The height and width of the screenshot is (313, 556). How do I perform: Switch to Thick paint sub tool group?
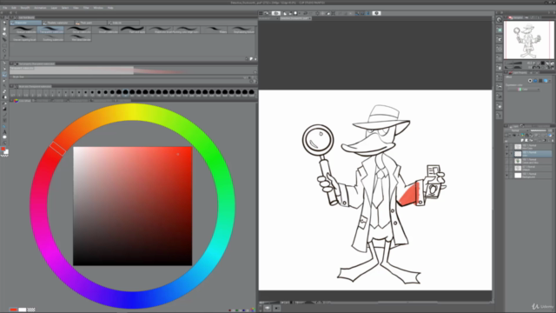pyautogui.click(x=90, y=23)
